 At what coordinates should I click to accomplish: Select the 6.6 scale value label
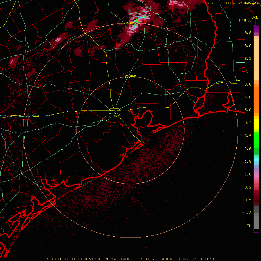[248, 84]
